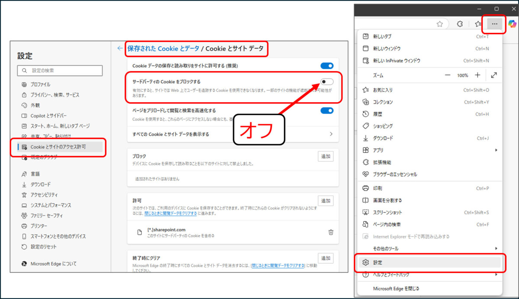The width and height of the screenshot is (519, 299).
Task: Toggle Cookie データの保存と読み取りをサイトに許可する switch
Action: (327, 66)
